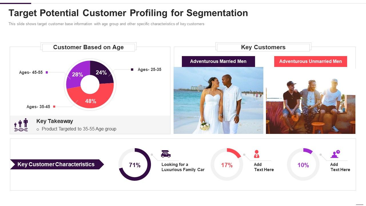Viewport: 366px width, 206px height.
Task: Select the wedding couple beach photo
Action: [x=218, y=100]
